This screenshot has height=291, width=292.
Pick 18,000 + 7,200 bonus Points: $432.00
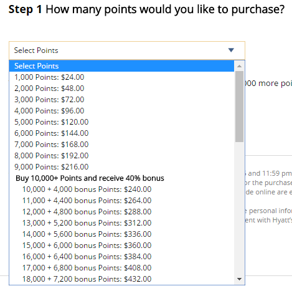[x=121, y=279]
